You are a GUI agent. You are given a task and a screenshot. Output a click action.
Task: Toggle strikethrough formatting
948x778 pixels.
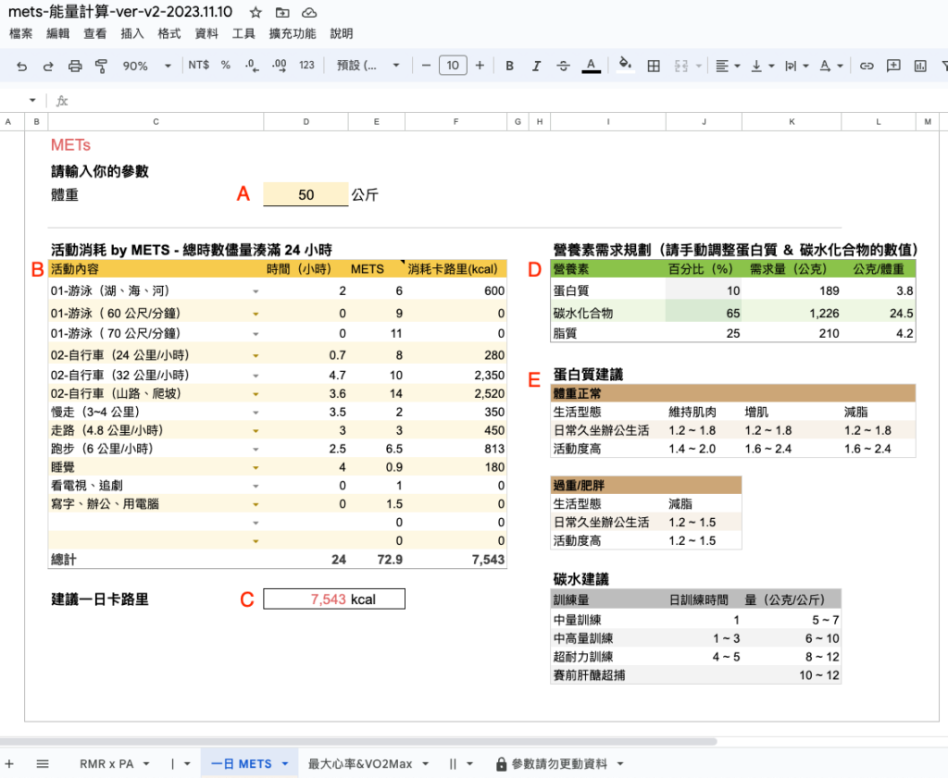562,66
